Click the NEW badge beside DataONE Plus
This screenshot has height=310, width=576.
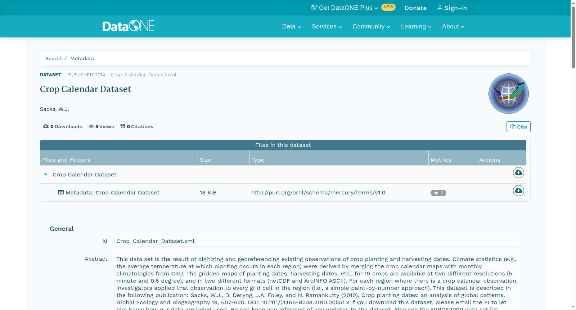click(388, 7)
